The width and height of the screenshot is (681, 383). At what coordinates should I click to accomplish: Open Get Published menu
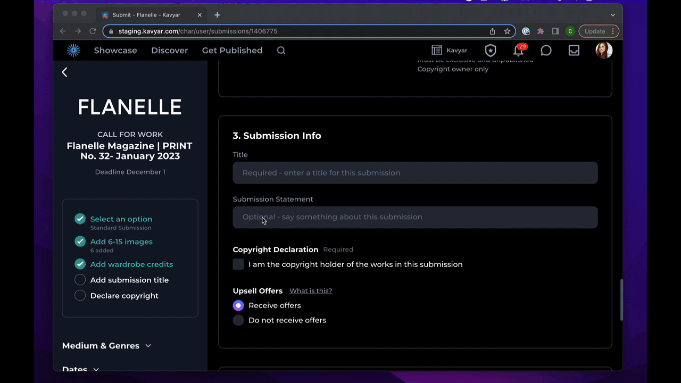pyautogui.click(x=232, y=51)
